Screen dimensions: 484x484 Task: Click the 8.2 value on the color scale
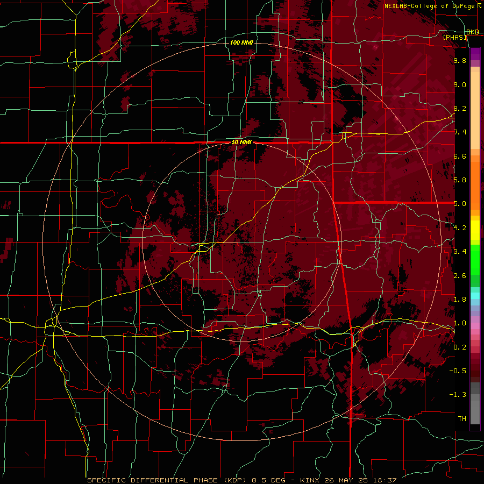[460, 108]
